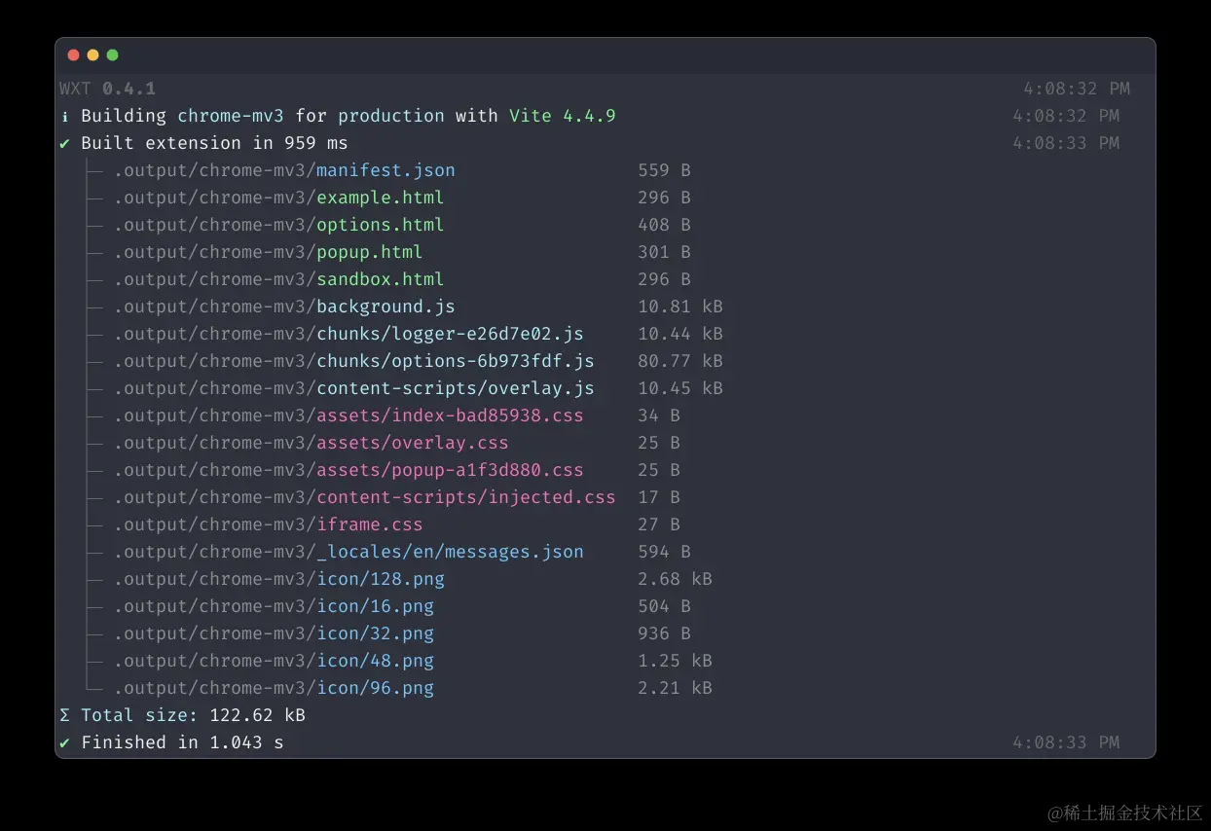Click the timestamp on the WXT line
Viewport: 1211px width, 831px height.
point(1077,89)
